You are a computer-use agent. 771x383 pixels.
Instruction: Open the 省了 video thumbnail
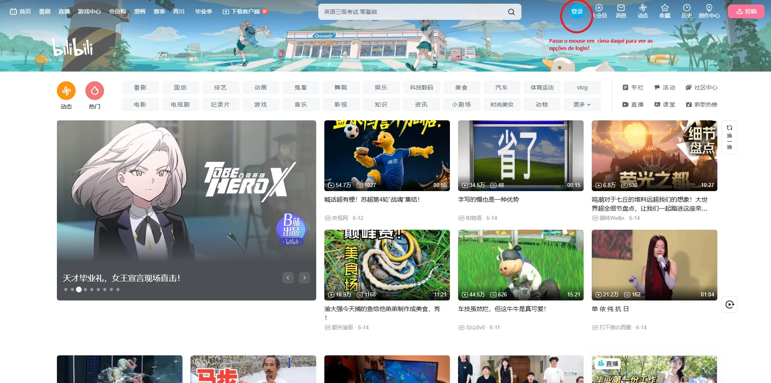521,155
